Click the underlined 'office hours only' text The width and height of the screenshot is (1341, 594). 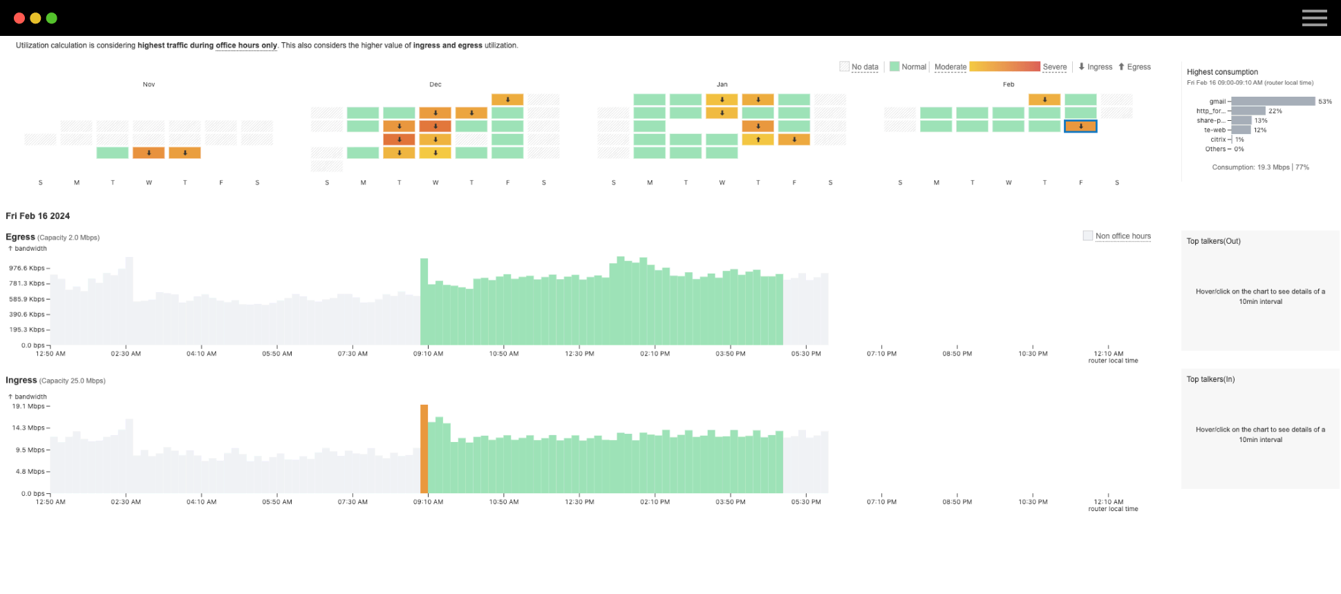[246, 46]
